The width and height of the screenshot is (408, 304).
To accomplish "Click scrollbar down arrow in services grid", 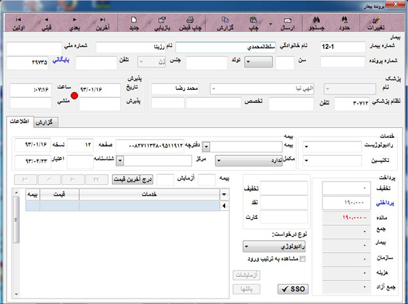I will [16, 294].
